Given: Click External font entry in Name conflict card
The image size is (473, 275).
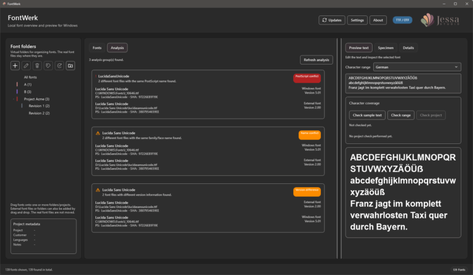Looking at the screenshot, I should point(208,164).
